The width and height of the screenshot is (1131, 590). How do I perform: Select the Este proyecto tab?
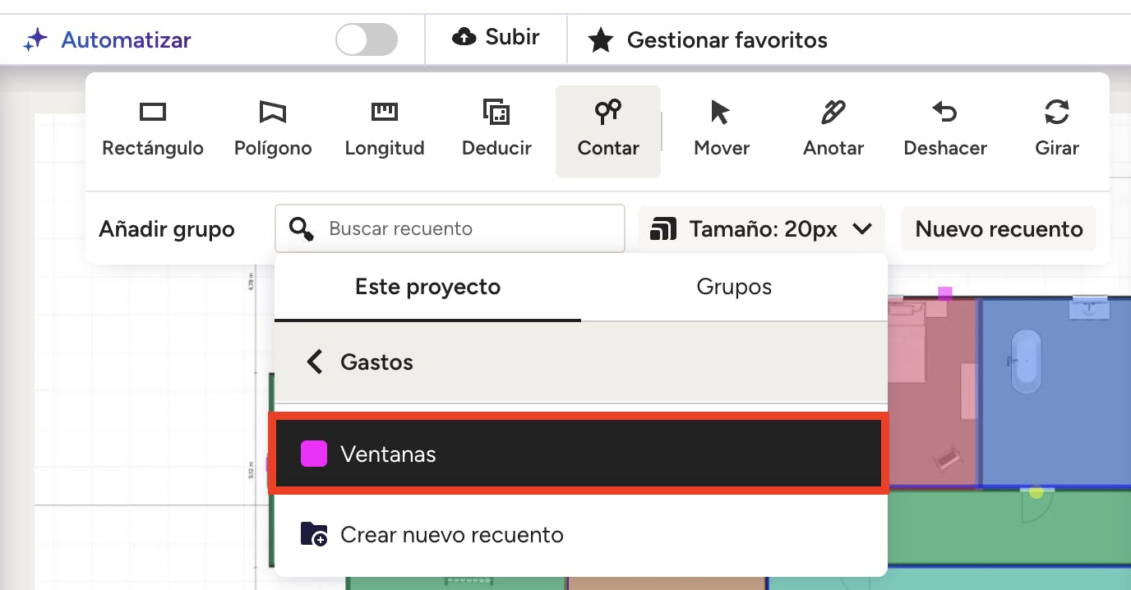click(427, 287)
